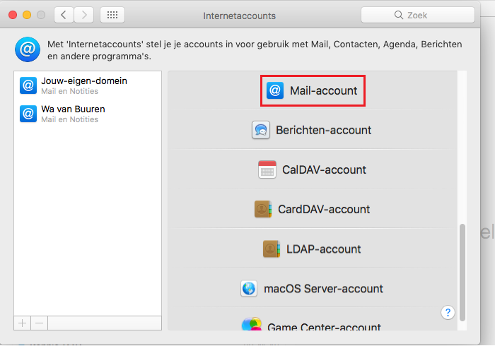This screenshot has width=495, height=346.
Task: Choose the LDAP-account label text
Action: tap(323, 249)
